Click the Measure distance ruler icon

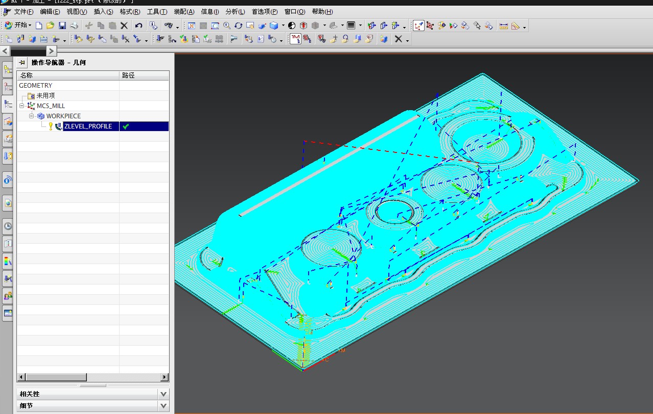tap(504, 25)
